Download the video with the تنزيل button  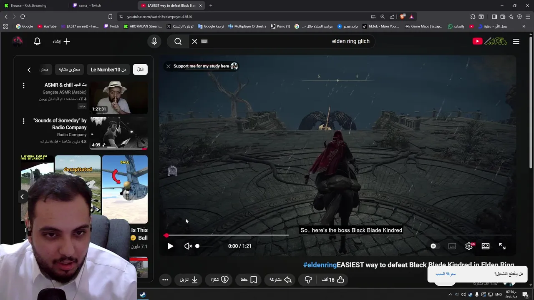[189, 280]
